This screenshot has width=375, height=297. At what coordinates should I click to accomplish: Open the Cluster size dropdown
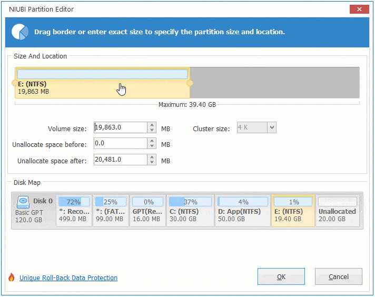pos(272,127)
